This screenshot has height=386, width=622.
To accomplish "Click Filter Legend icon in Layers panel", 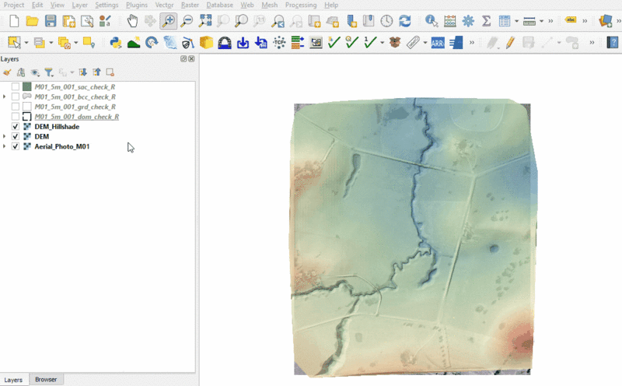I will coord(48,72).
